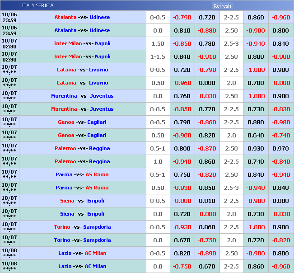Choose 0.970 odds for Palermo vs Reggina
Image resolution: width=294 pixels, height=273 pixels.
click(x=280, y=148)
